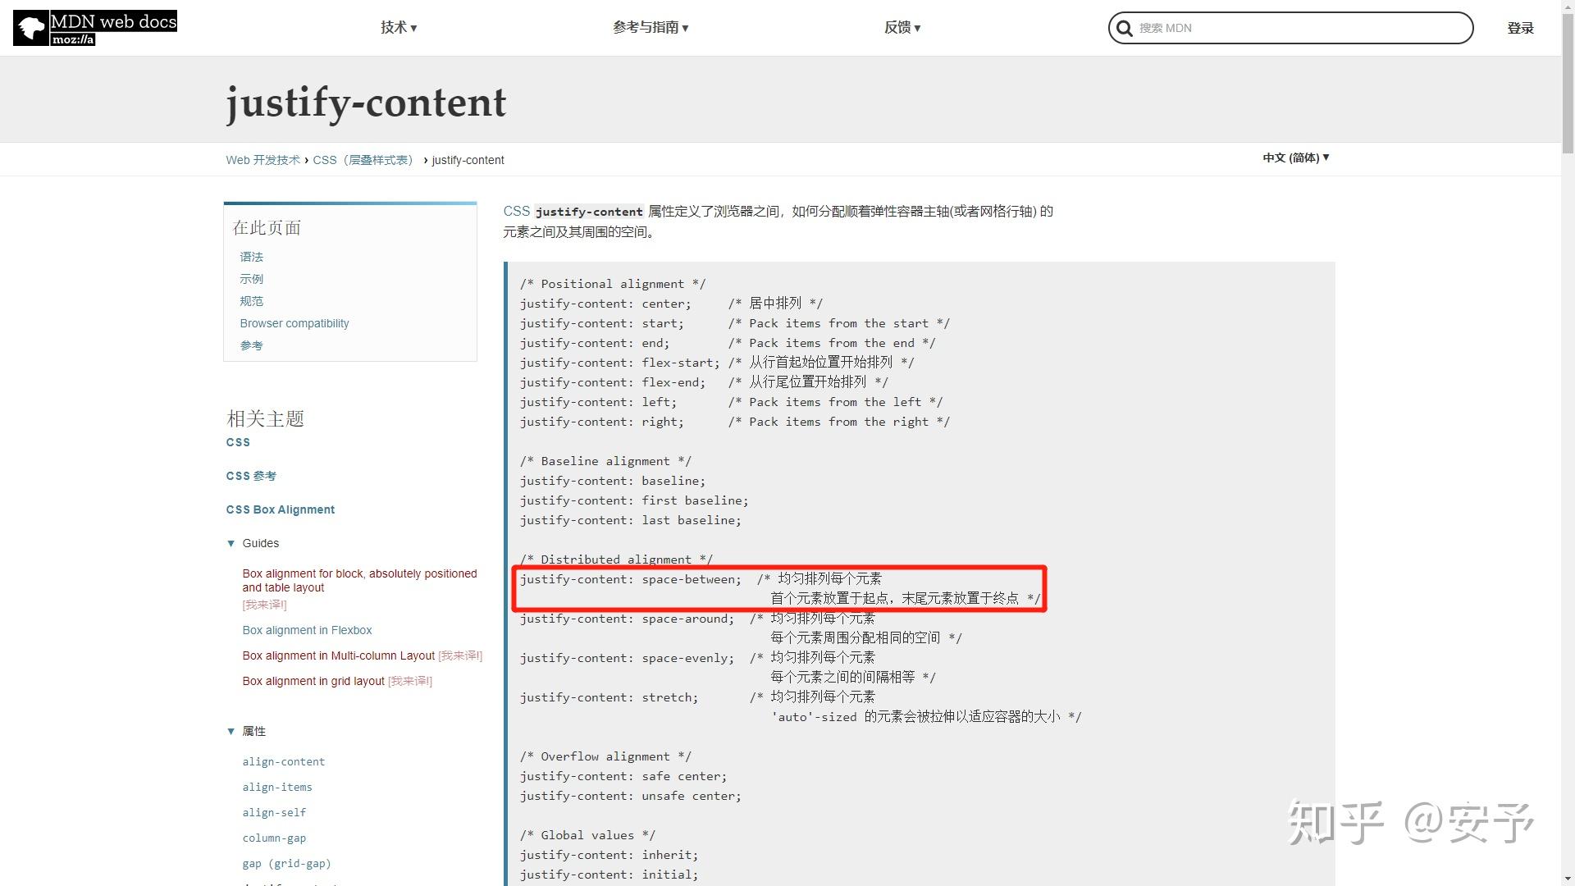Open the 中文 (简体) language dropdown
Screen dimensions: 1575x886
click(x=1295, y=158)
